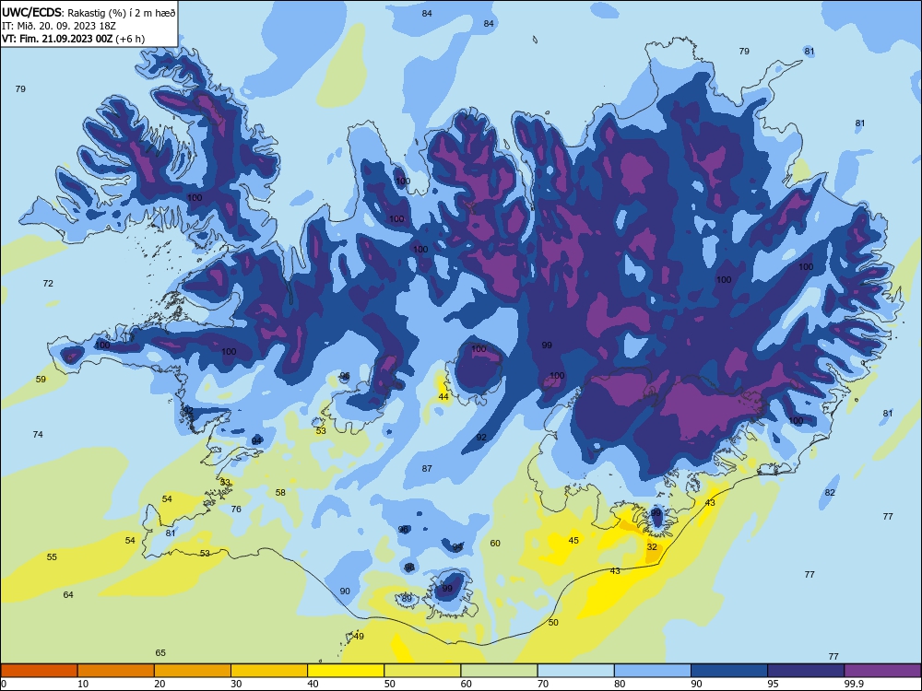Click the '44' value on the map
The height and width of the screenshot is (691, 922).
click(x=444, y=396)
